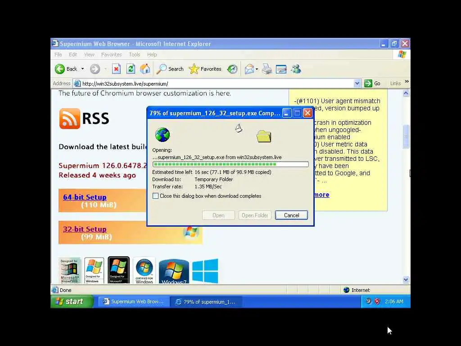The height and width of the screenshot is (346, 461).
Task: Click the Windows flag logo near menu bar
Action: (x=402, y=55)
